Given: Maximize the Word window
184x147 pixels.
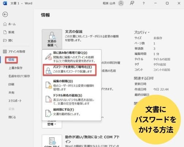Looking at the screenshot, I should (167, 3).
